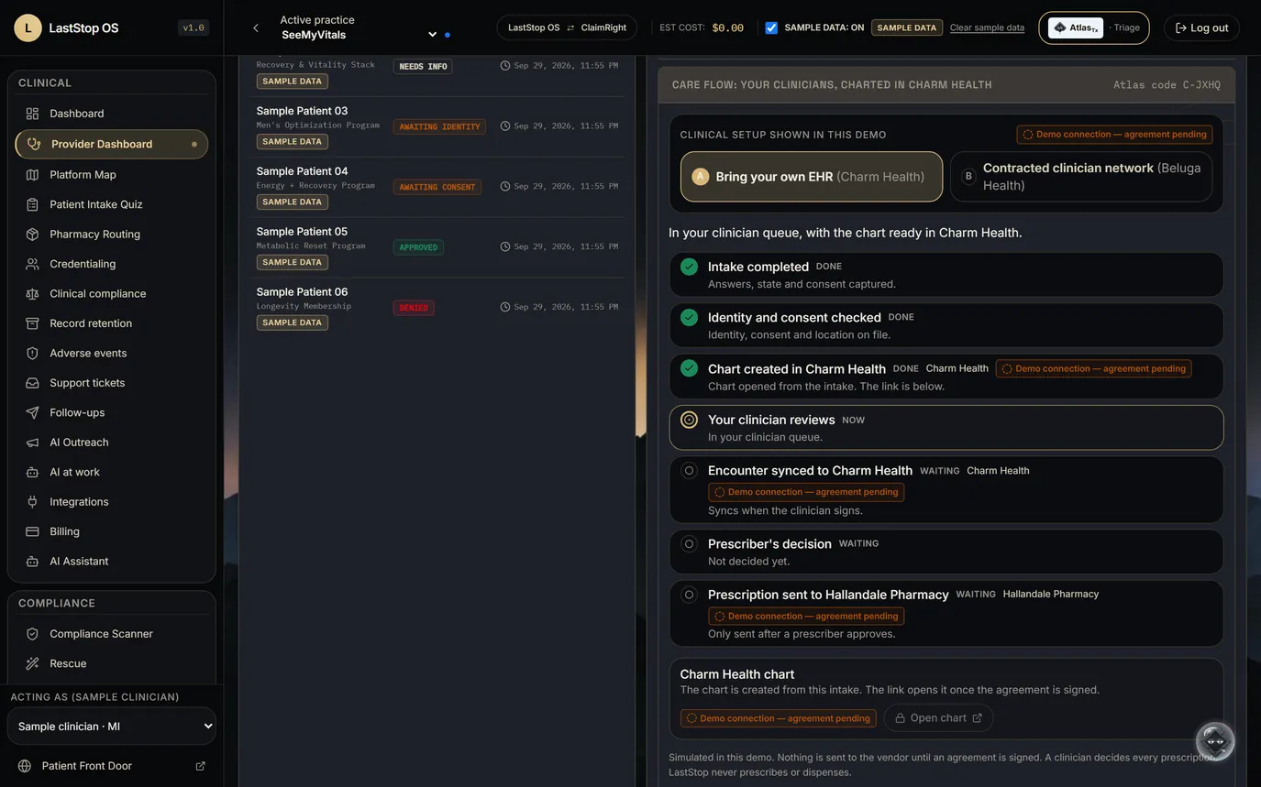Click the Billing card icon
Screen dimensions: 1261x787
pos(32,531)
